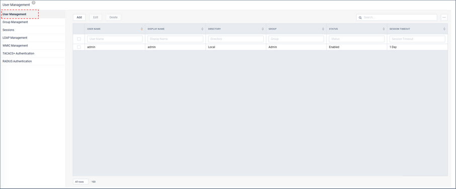Image resolution: width=456 pixels, height=189 pixels.
Task: Toggle the select-all checkbox in filter row
Action: coord(79,39)
